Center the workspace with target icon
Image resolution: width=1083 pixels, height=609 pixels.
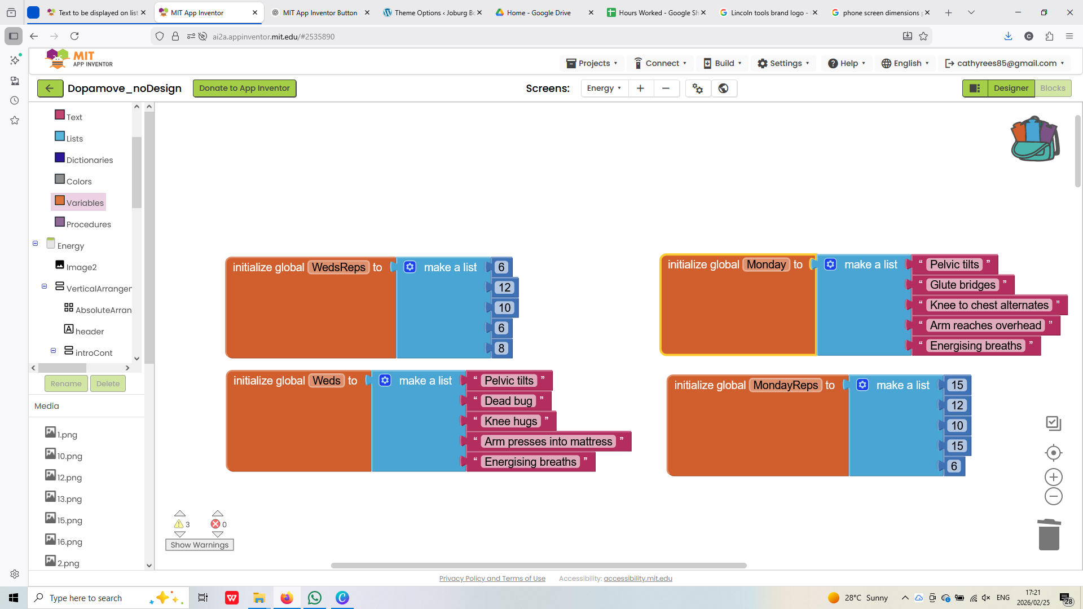[x=1053, y=453]
